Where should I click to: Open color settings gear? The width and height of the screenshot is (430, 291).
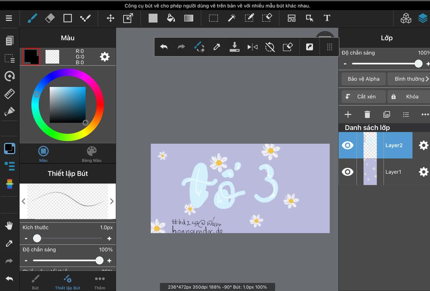tap(105, 57)
